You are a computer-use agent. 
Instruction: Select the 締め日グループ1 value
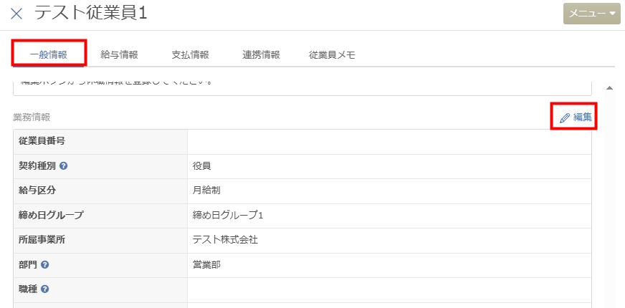pyautogui.click(x=228, y=216)
